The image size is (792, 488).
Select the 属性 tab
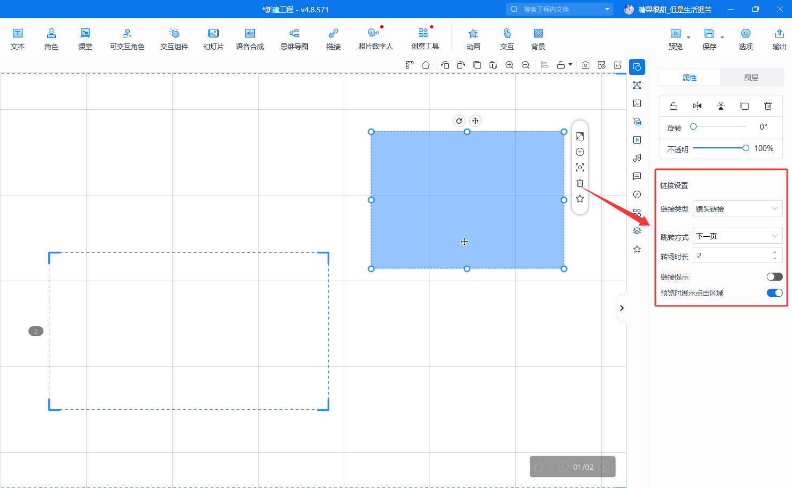689,78
